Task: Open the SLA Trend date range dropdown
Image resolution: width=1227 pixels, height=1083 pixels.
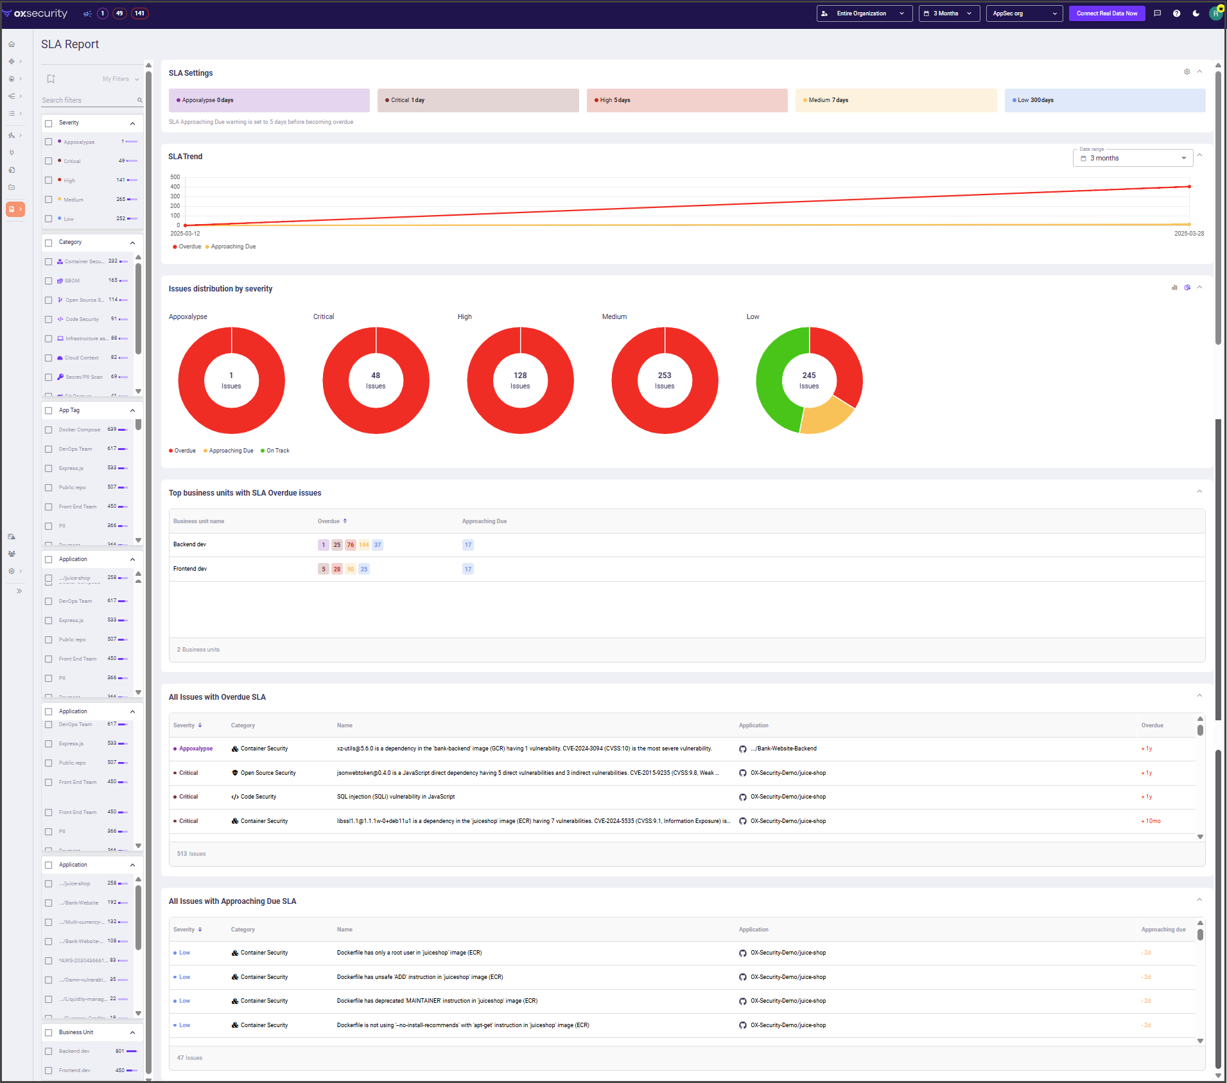Action: pyautogui.click(x=1132, y=158)
